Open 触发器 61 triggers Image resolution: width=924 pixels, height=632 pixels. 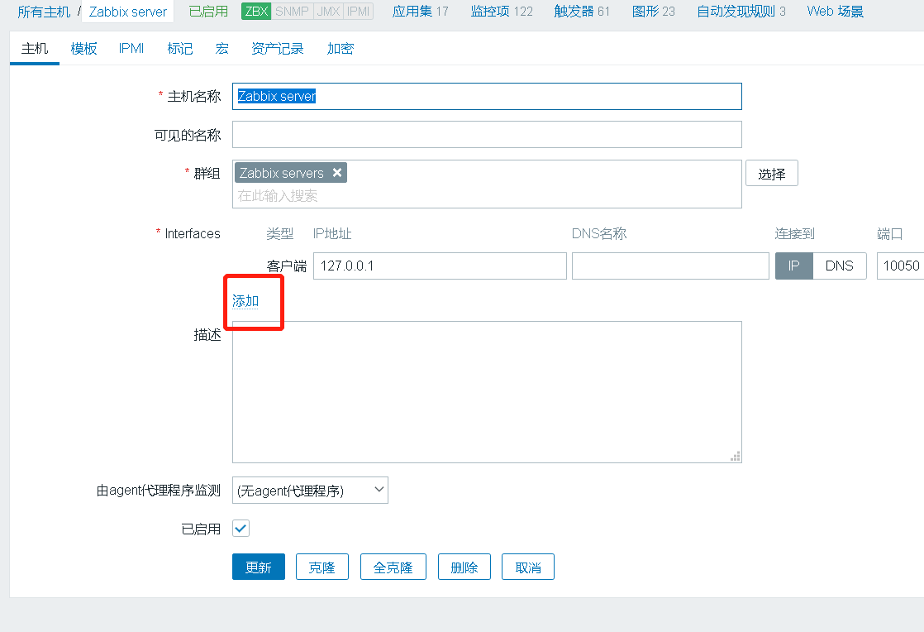(582, 12)
